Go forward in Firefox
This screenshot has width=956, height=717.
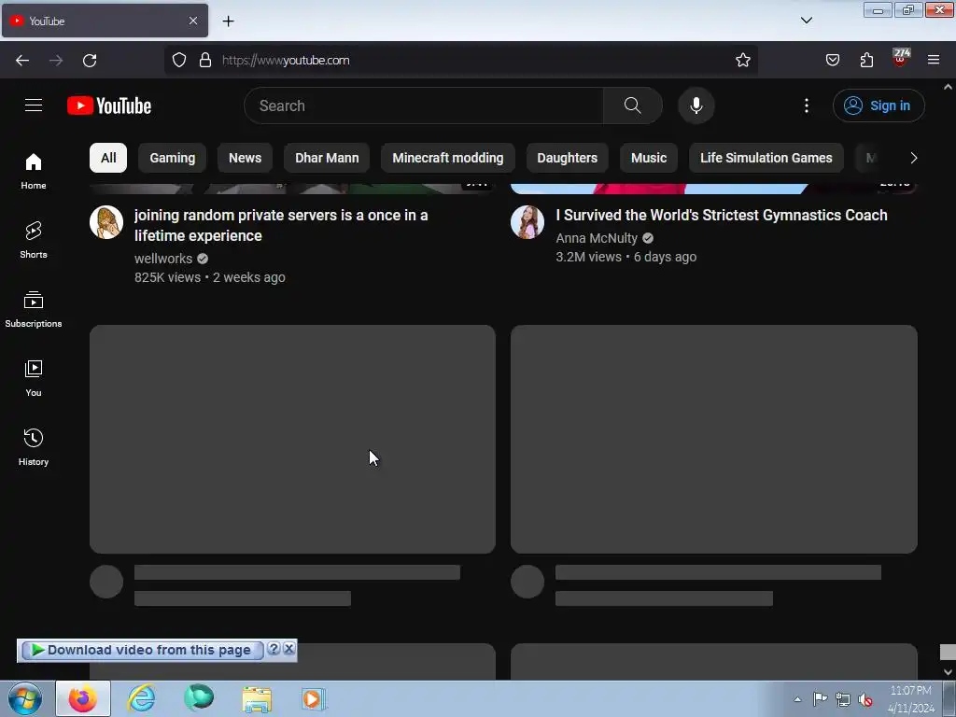pos(56,61)
